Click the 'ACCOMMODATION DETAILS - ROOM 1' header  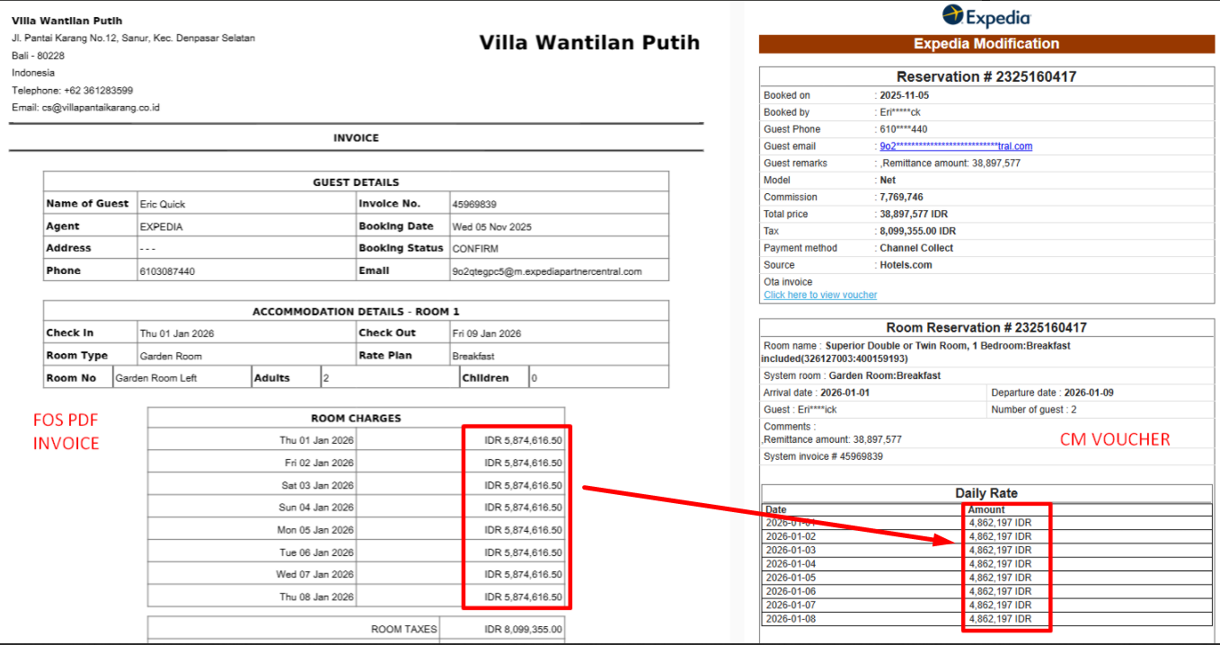356,312
